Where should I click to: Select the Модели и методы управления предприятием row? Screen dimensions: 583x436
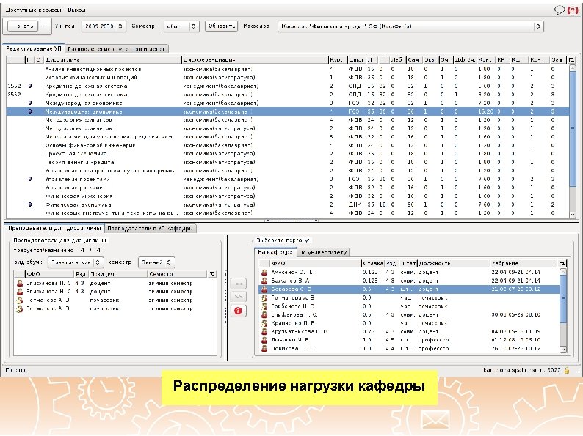(288, 137)
